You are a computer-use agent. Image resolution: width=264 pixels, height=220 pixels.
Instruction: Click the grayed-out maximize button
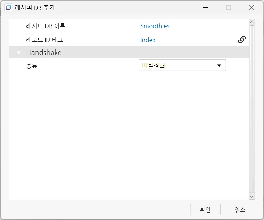(228, 8)
